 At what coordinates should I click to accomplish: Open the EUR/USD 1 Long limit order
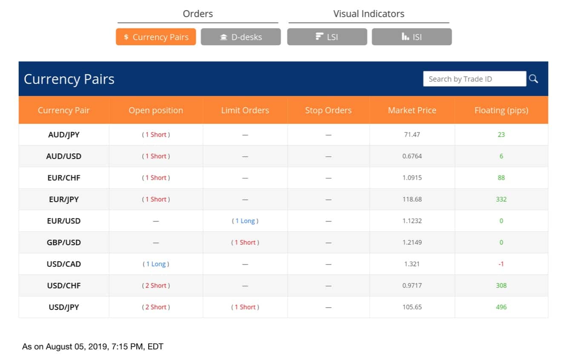[x=245, y=221]
